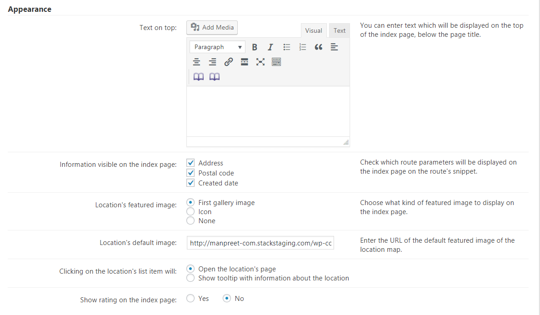Uncheck the Address checkbox
Image resolution: width=540 pixels, height=315 pixels.
click(191, 163)
